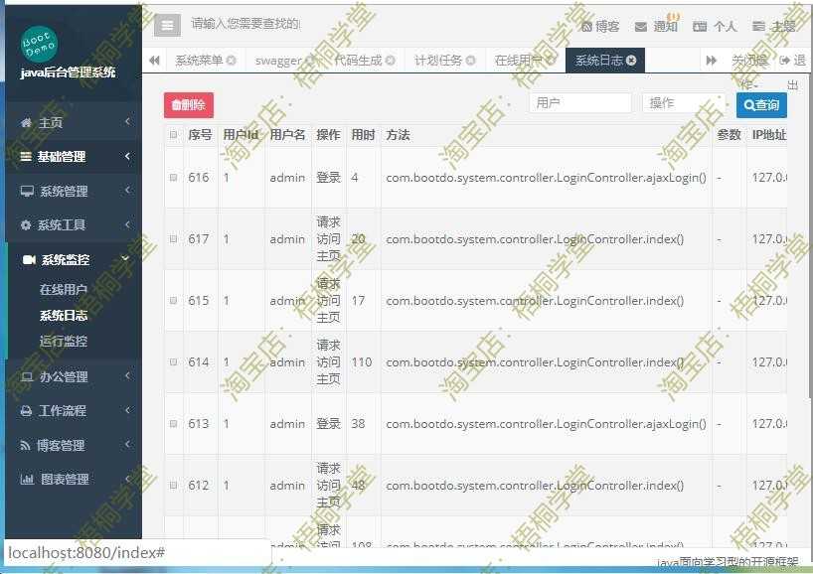Click the red 删除 delete button
Viewport: 813px width, 574px height.
pos(189,105)
